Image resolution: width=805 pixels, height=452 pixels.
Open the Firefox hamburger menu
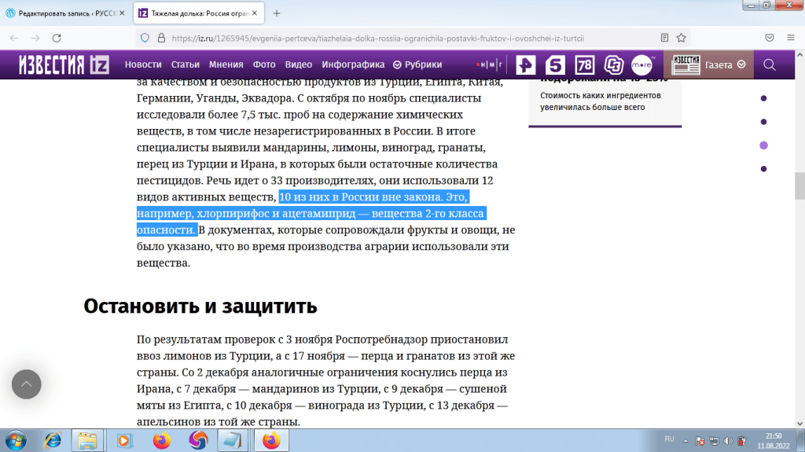[791, 38]
